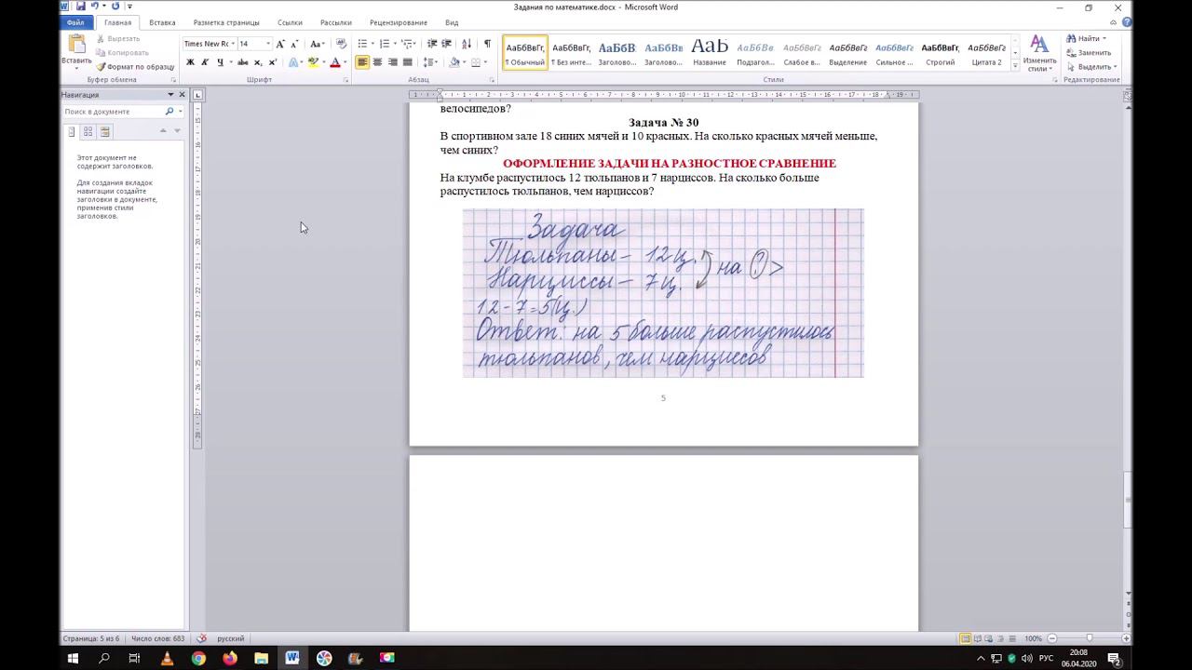Open the navigation search options dropdown arrow
This screenshot has width=1192, height=670.
click(180, 112)
